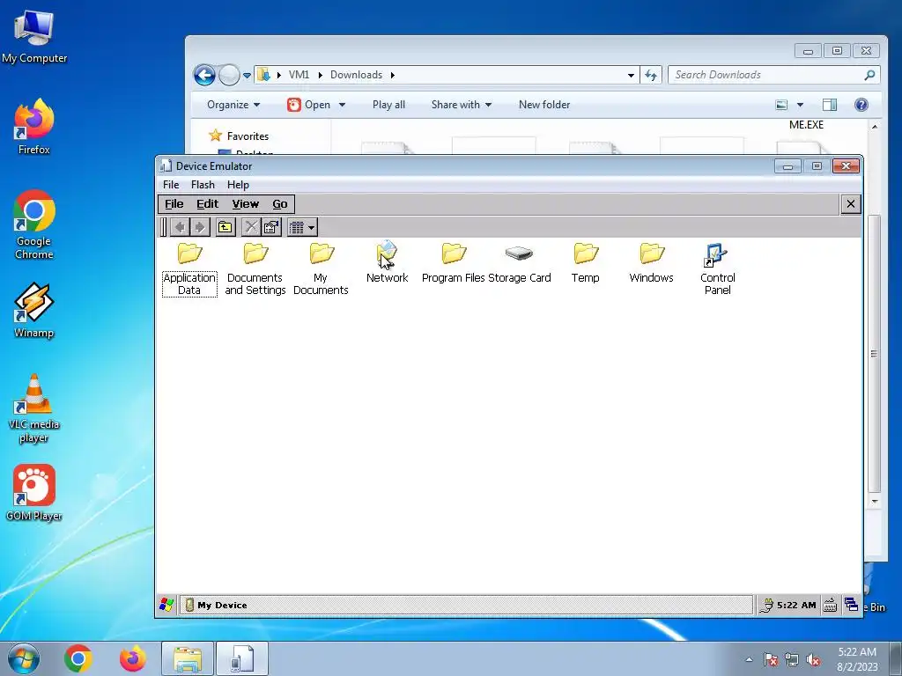902x676 pixels.
Task: Open VLC media player shortcut
Action: pos(34,408)
